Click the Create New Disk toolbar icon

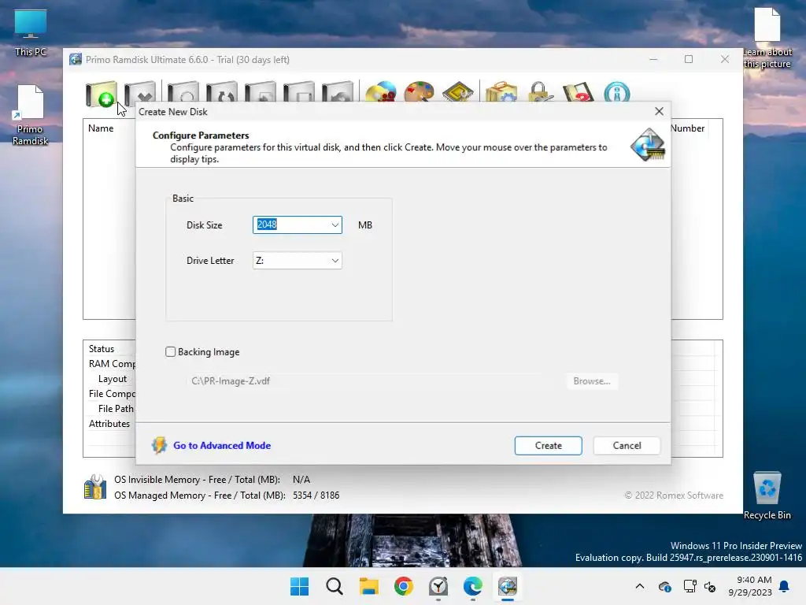[102, 95]
